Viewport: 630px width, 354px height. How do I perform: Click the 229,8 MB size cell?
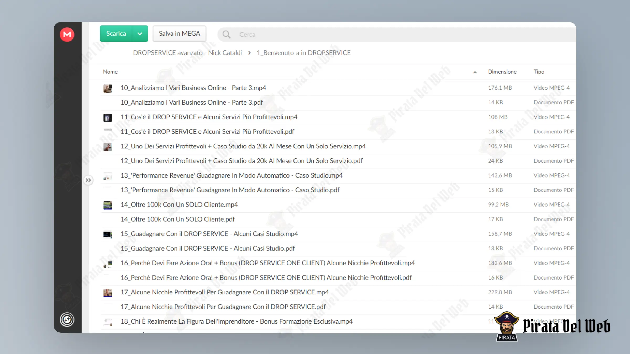pyautogui.click(x=500, y=292)
